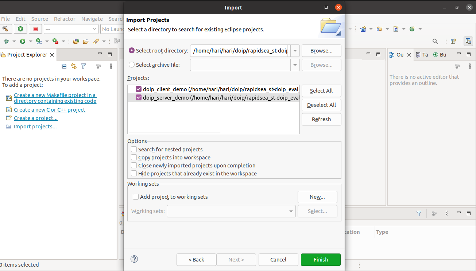Open the File menu
Image resolution: width=476 pixels, height=271 pixels.
pyautogui.click(x=5, y=19)
